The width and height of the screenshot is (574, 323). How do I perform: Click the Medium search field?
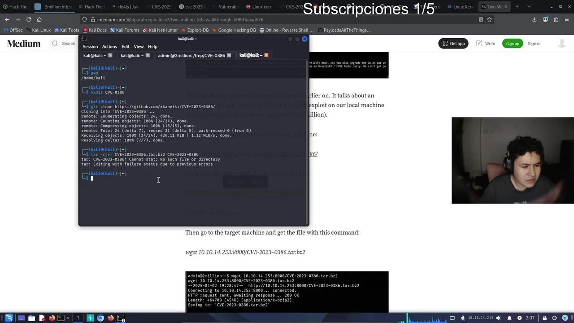(x=64, y=44)
